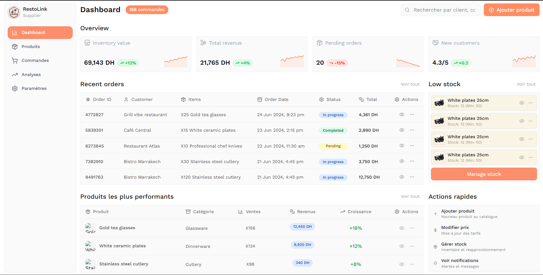Click the search magnifier icon

tap(407, 10)
